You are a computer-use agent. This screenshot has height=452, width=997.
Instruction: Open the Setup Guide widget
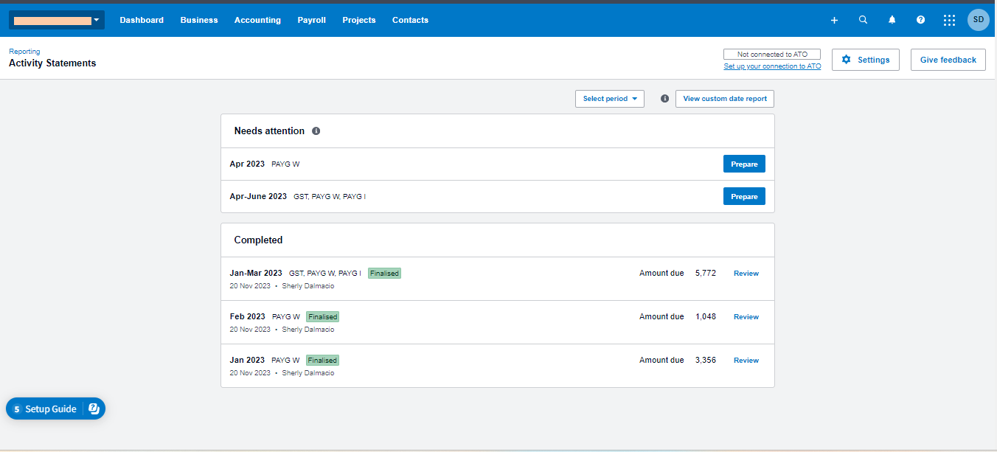click(55, 408)
